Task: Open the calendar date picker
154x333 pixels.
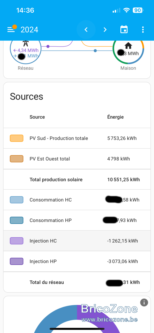Action: [124, 30]
